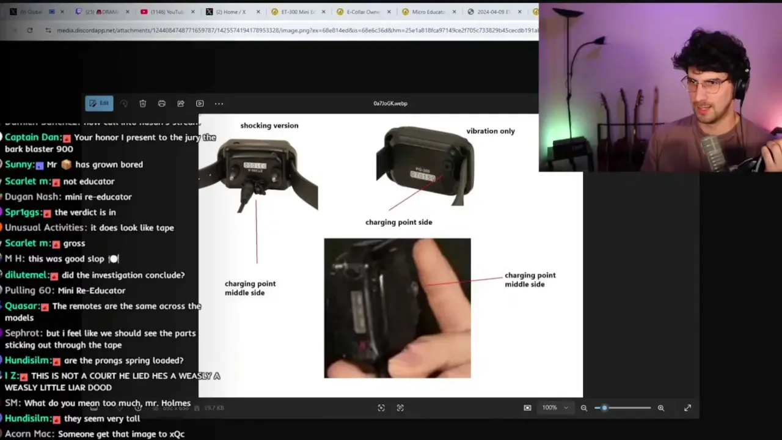Zoom in with the plus magnifier icon
The image size is (782, 440).
point(660,408)
